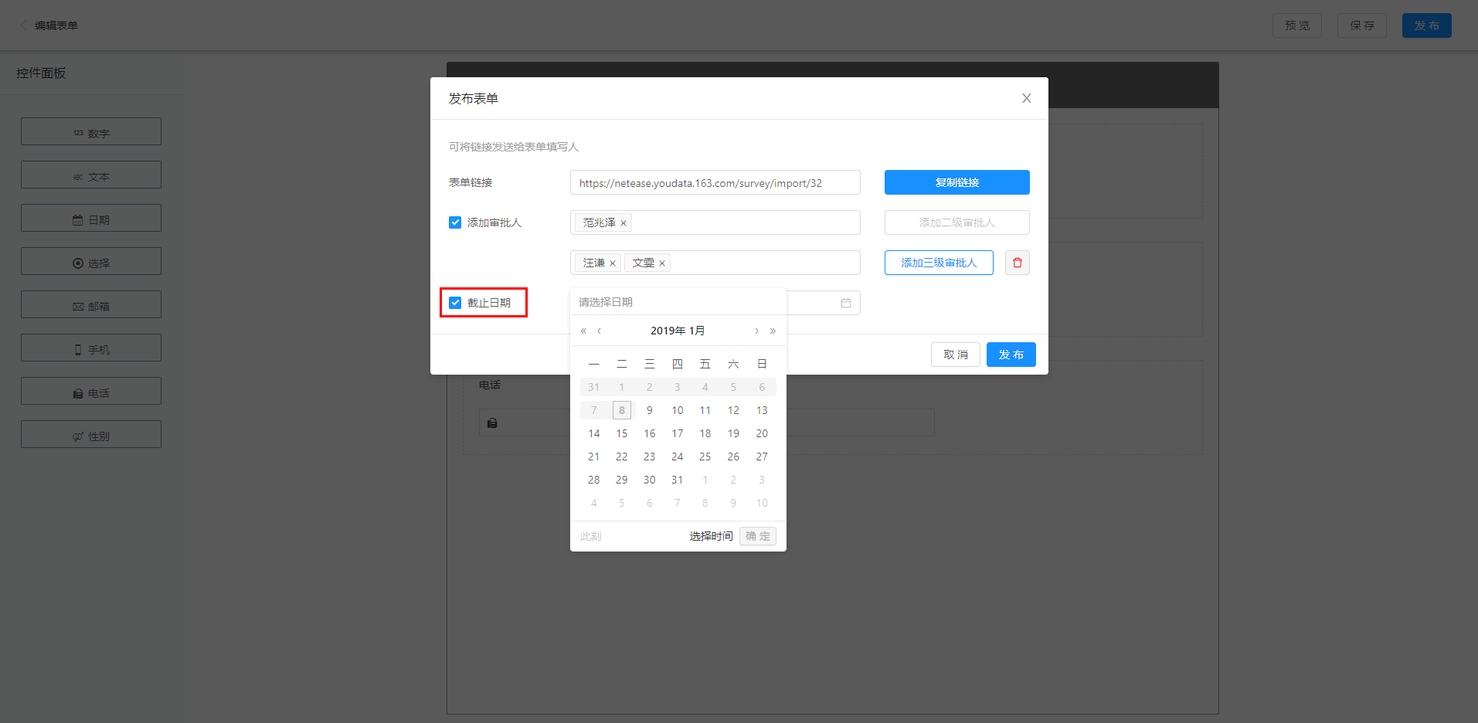Select January 10 in the calendar
The width and height of the screenshot is (1478, 723).
click(678, 410)
